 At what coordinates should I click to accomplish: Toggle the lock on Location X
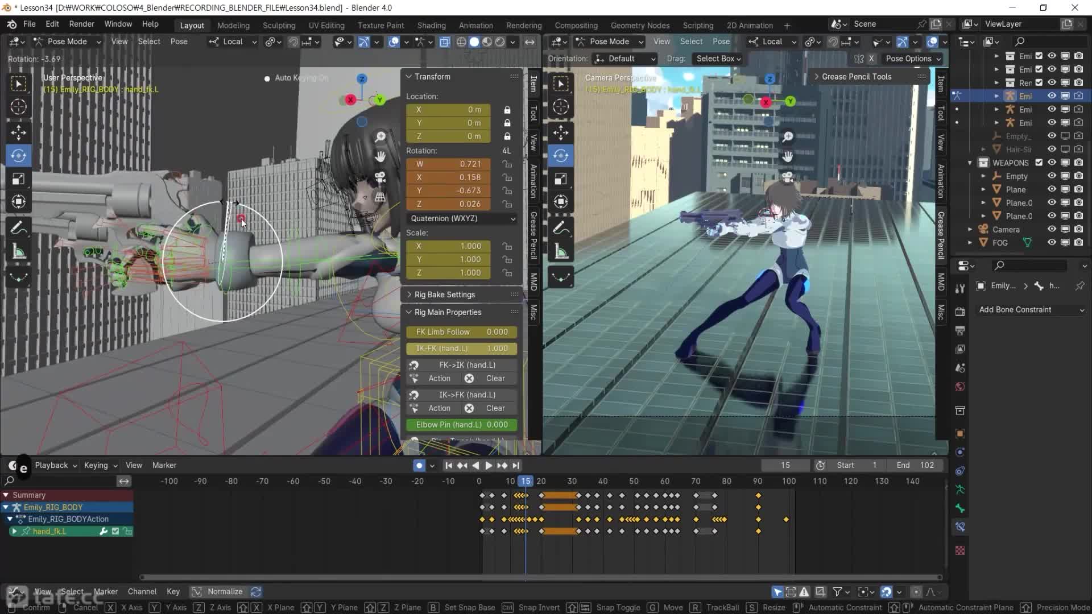507,110
